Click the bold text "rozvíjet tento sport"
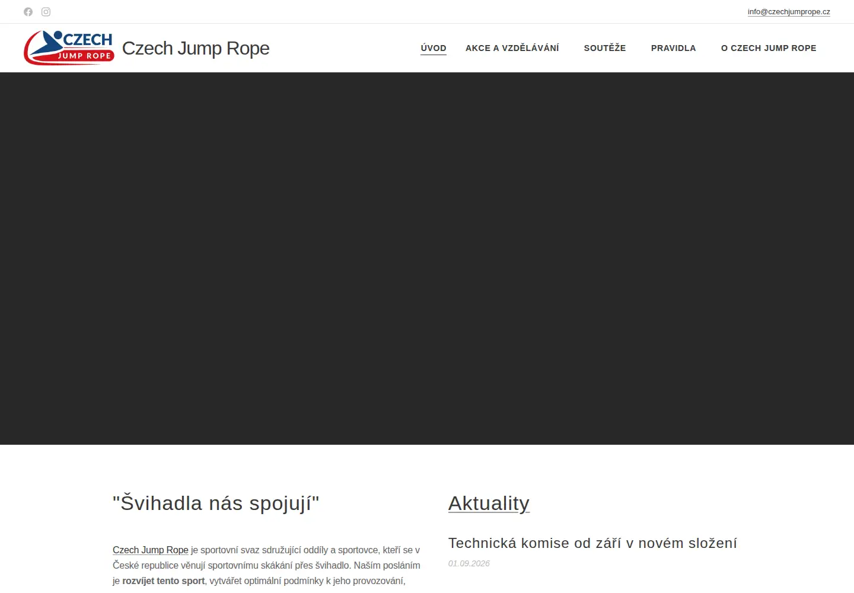This screenshot has width=854, height=593. (x=163, y=581)
